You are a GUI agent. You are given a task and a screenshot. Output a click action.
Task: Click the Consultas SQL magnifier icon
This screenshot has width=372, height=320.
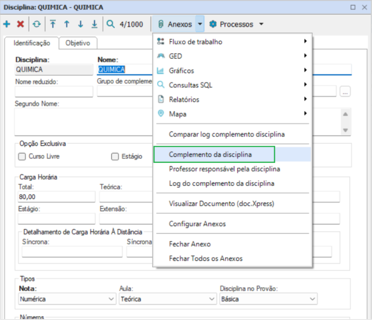[x=161, y=85]
